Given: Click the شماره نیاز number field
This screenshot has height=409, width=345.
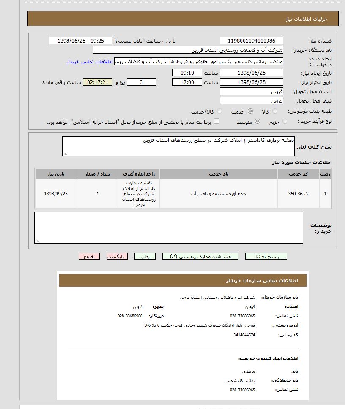Looking at the screenshot, I should 252,41.
